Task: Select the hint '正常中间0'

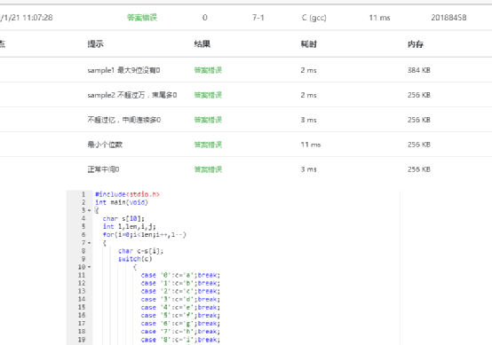Action: coord(103,169)
